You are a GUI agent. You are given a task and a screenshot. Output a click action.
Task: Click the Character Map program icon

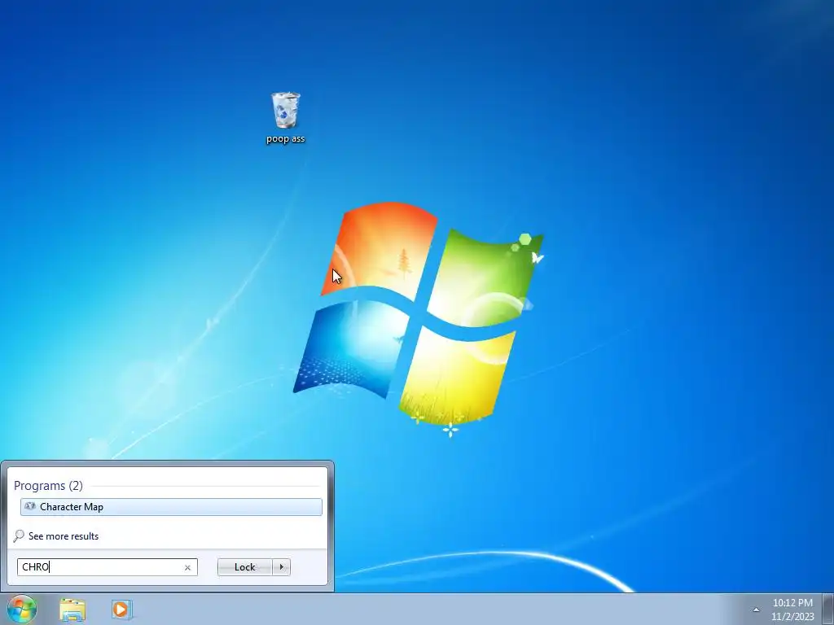pos(30,506)
